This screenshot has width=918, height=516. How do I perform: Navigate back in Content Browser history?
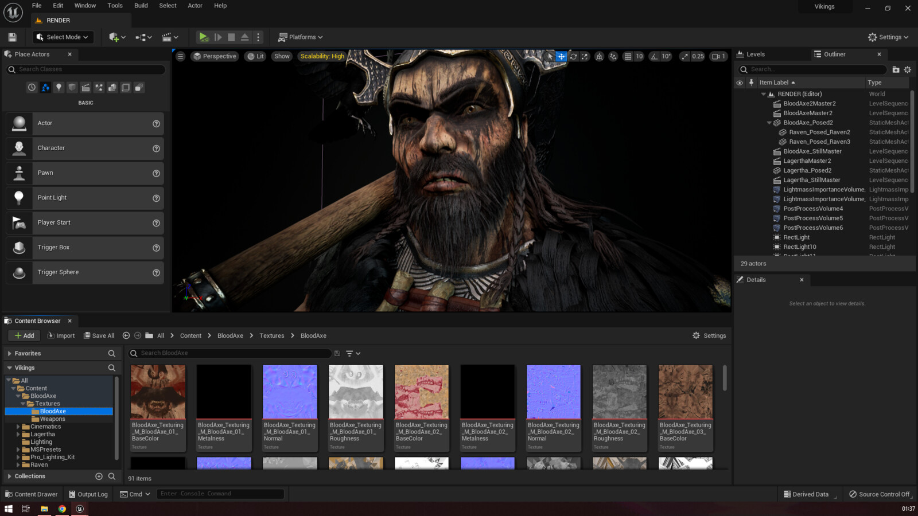[126, 336]
